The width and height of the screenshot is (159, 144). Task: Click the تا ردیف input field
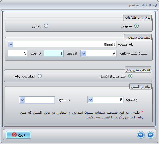(17, 54)
